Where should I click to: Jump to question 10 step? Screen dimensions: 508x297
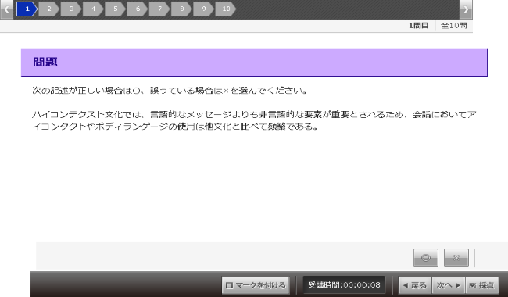coord(226,9)
